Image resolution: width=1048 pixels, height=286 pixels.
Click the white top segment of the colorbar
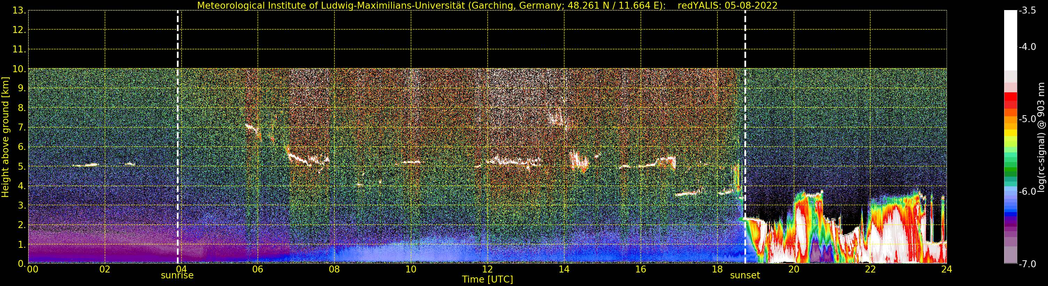click(1010, 41)
